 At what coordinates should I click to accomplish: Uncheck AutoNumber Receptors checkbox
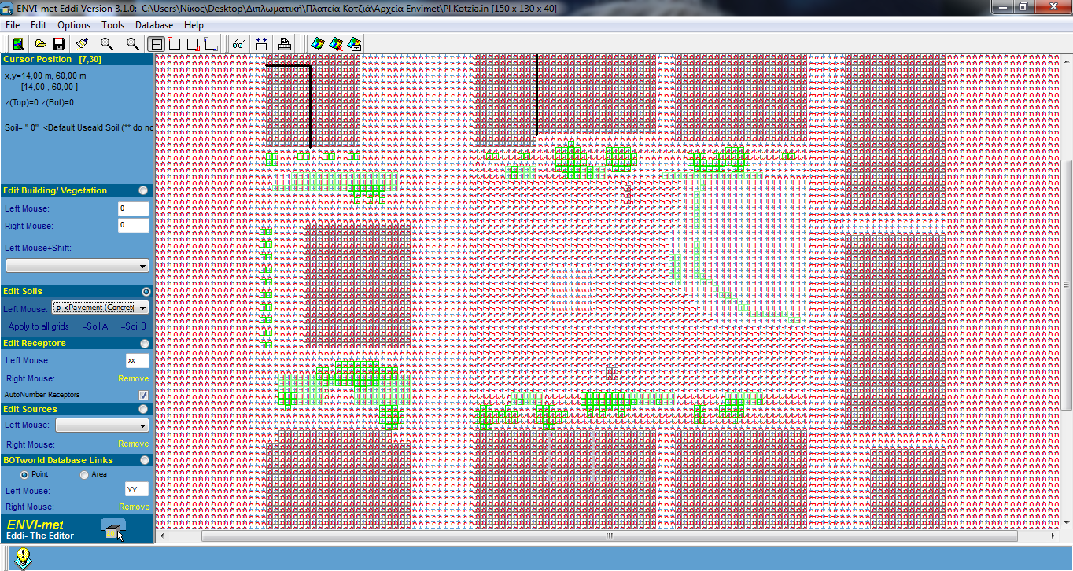coord(143,395)
